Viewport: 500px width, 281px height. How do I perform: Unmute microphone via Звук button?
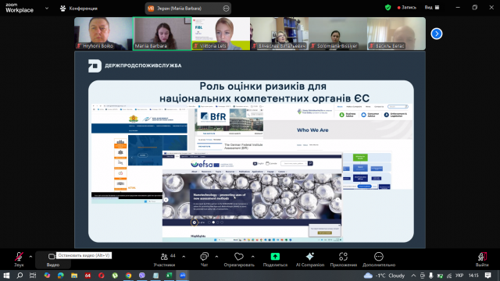coord(19,259)
